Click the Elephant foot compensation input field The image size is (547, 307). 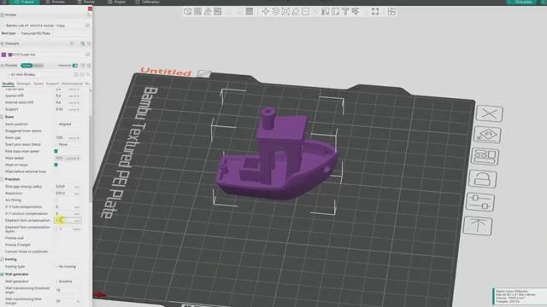point(68,220)
